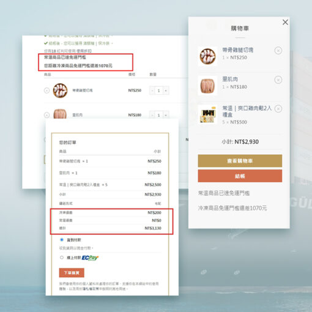312x312 pixels.
Task: Decrease chicken leg quantity with minus button
Action: (x=152, y=91)
